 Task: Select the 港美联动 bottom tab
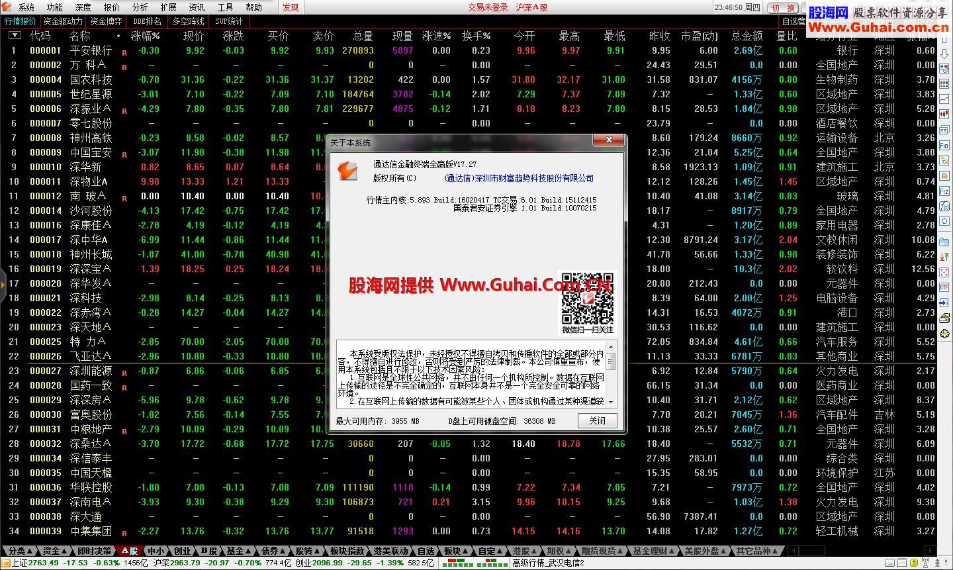click(390, 551)
